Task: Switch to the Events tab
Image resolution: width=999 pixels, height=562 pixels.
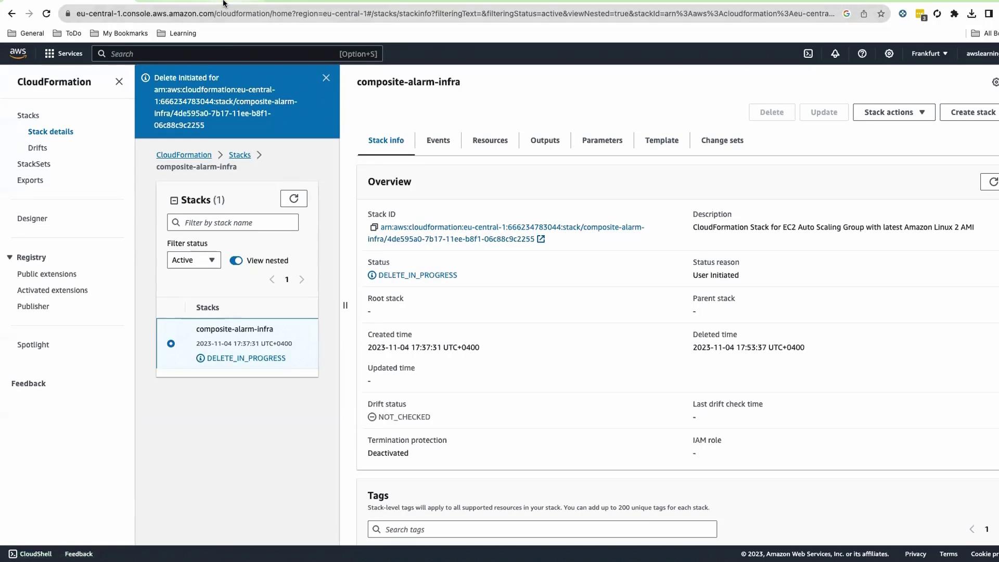Action: (438, 140)
